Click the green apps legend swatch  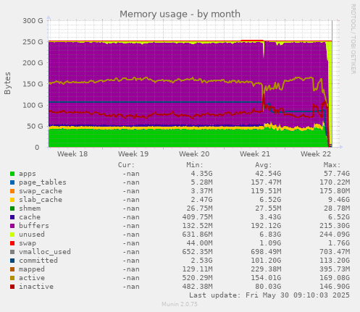12,174
